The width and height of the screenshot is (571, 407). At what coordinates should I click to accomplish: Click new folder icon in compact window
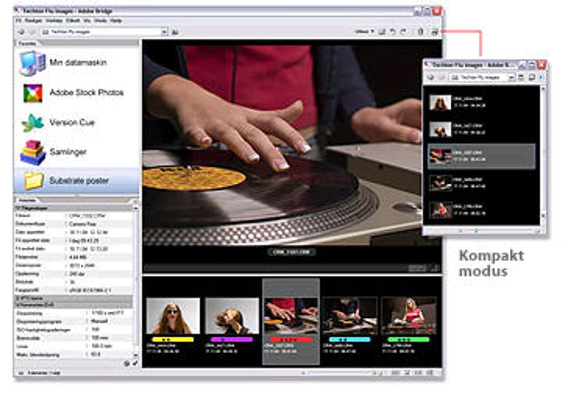click(x=521, y=77)
